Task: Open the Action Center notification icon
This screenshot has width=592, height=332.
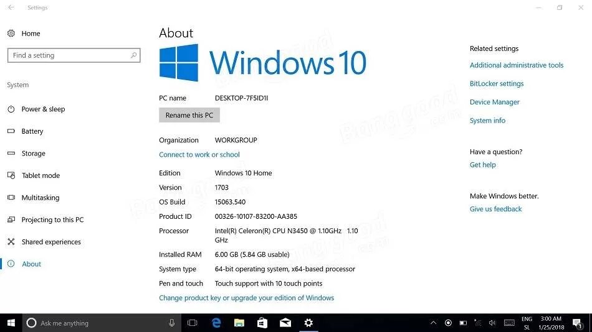Action: 577,323
